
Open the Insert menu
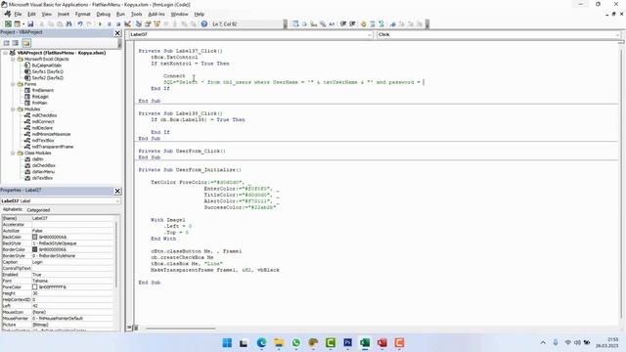pos(64,14)
